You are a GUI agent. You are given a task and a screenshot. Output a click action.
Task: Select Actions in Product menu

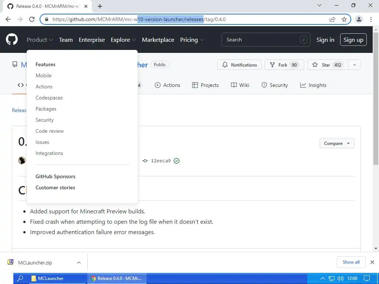pos(44,87)
